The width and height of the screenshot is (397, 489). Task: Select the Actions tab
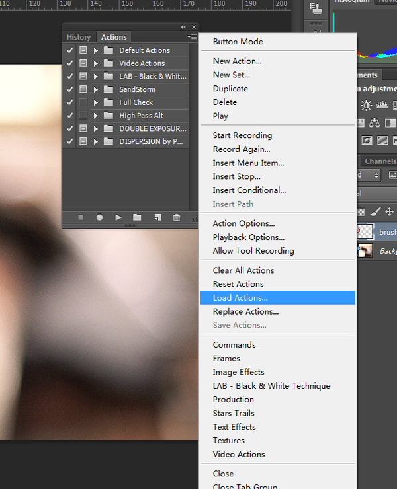[114, 37]
